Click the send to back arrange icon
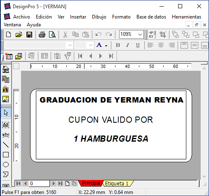The height and width of the screenshot is (196, 209). pos(186,35)
